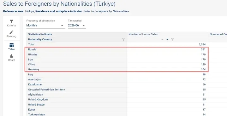227x116 pixels.
Task: Click Egypt's value 37
Action: tap(204, 110)
